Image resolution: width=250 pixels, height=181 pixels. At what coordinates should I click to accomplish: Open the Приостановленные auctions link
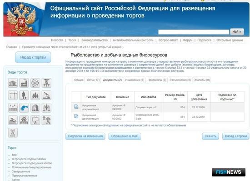(25, 176)
